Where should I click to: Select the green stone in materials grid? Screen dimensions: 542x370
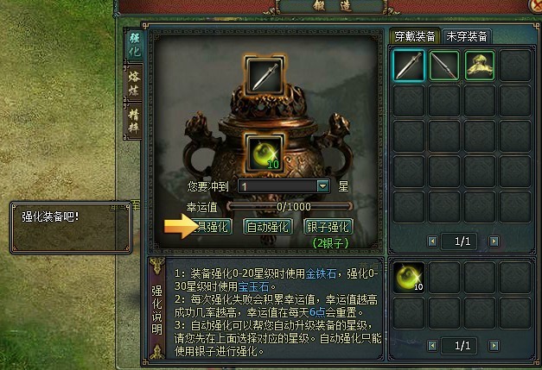click(x=409, y=278)
